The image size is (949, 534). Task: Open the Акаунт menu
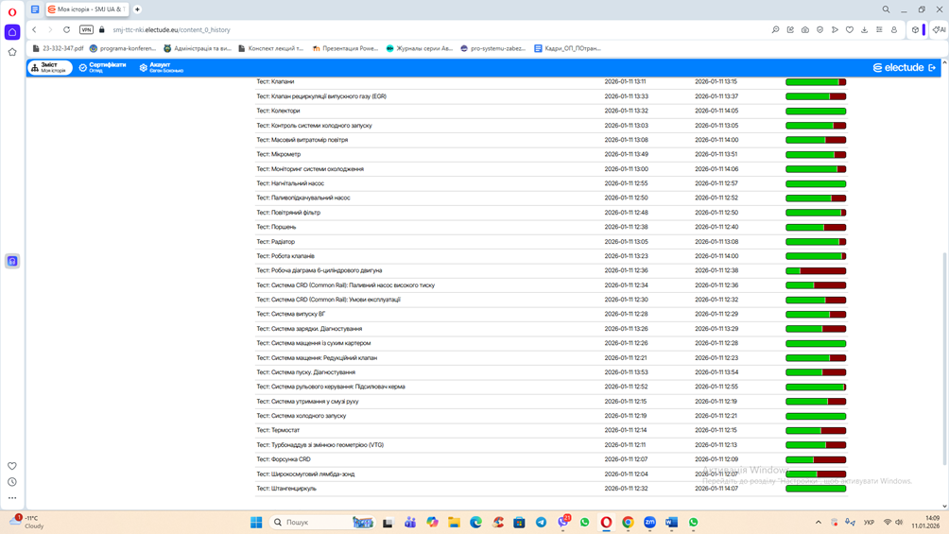161,67
